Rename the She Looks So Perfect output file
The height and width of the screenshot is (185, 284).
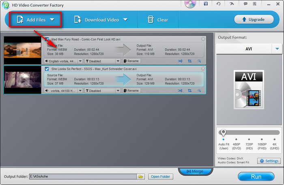(x=131, y=91)
